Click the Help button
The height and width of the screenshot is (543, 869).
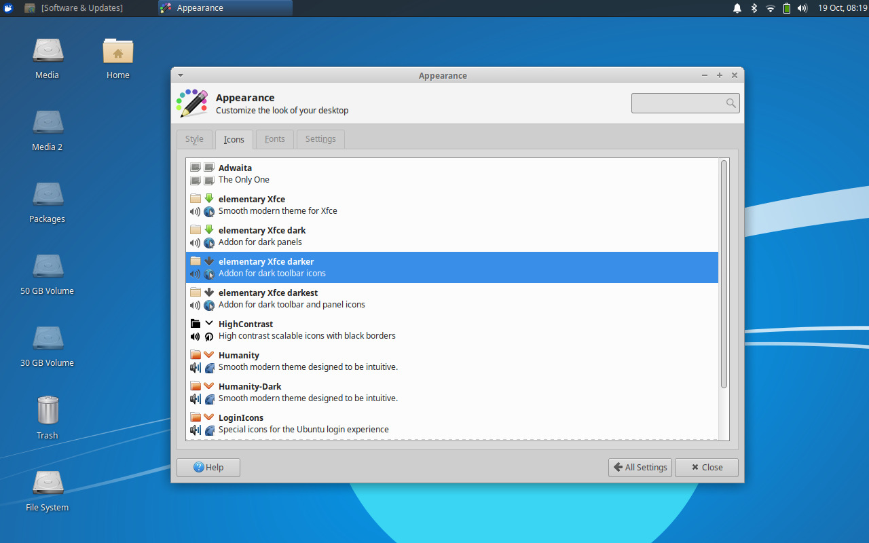208,467
